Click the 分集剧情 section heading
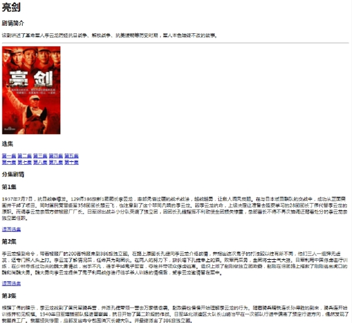 pos(13,174)
